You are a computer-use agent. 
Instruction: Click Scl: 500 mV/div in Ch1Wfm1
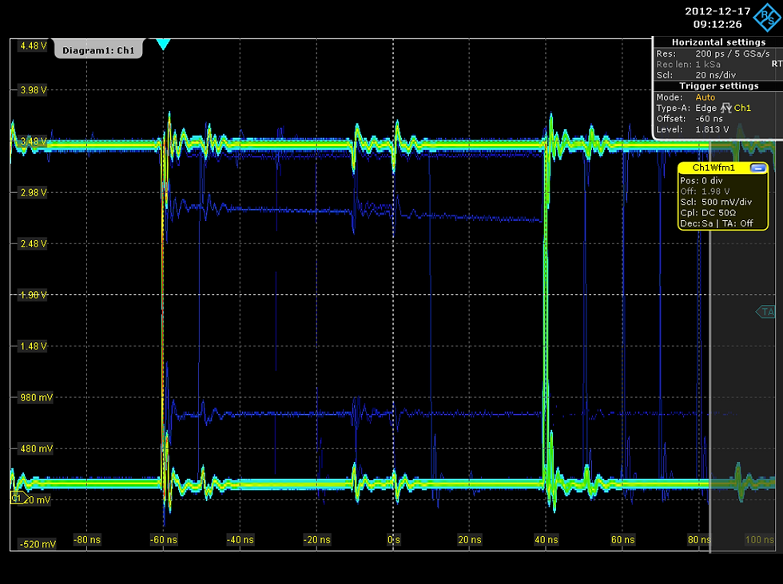716,202
